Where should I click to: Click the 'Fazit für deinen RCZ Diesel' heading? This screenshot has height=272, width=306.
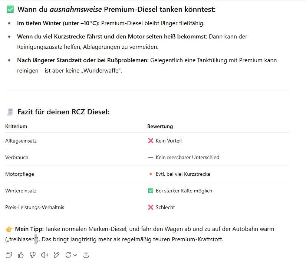click(x=63, y=112)
